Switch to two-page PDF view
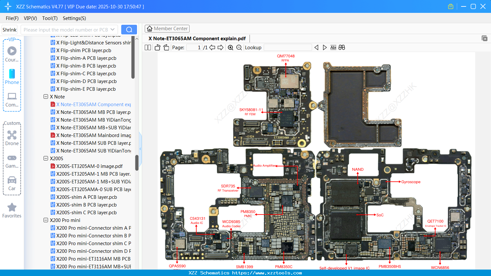The image size is (491, 276). (147, 47)
